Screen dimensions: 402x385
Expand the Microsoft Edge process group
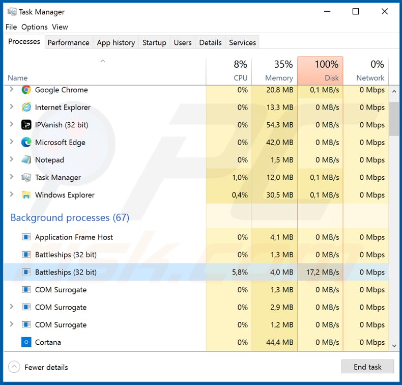click(x=12, y=142)
